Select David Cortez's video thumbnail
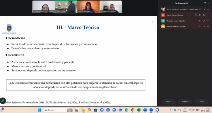The width and height of the screenshot is (212, 113). (x=66, y=7)
